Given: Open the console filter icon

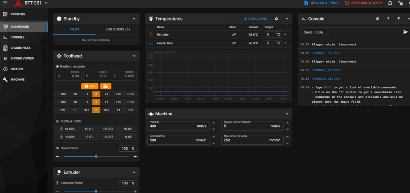Looking at the screenshot, I should [399, 19].
